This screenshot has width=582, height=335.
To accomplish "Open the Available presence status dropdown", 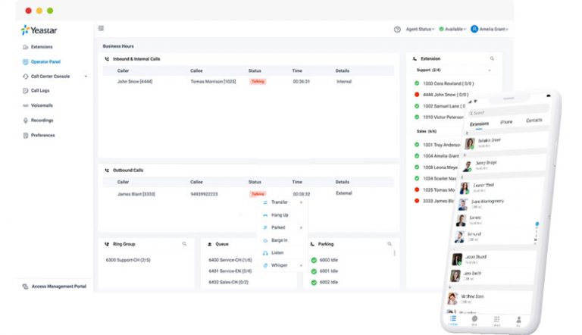I will tap(453, 29).
